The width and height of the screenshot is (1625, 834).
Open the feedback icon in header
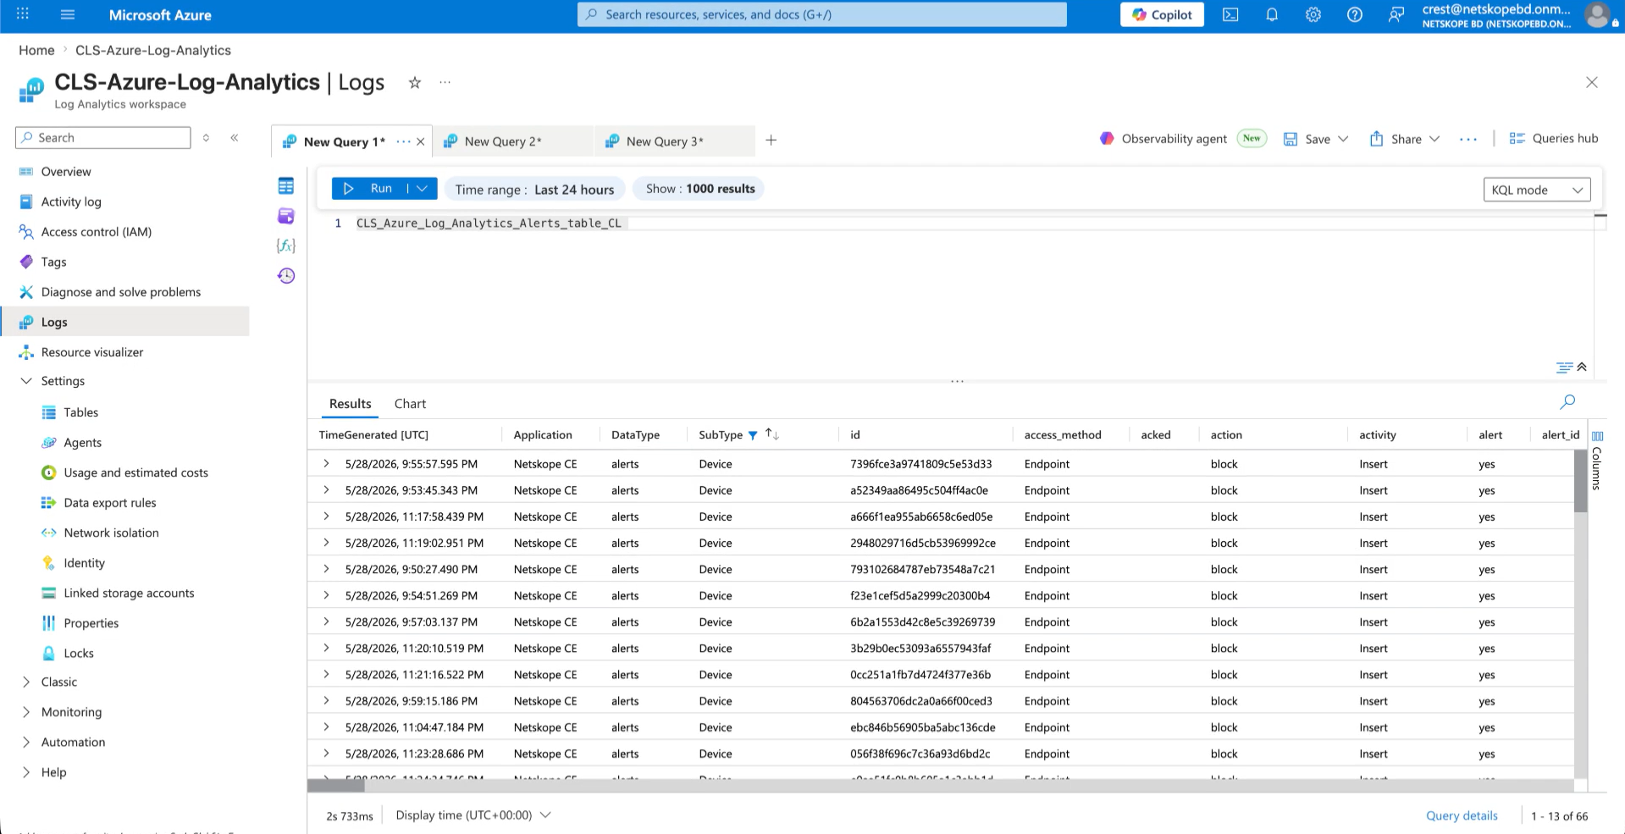coord(1396,14)
